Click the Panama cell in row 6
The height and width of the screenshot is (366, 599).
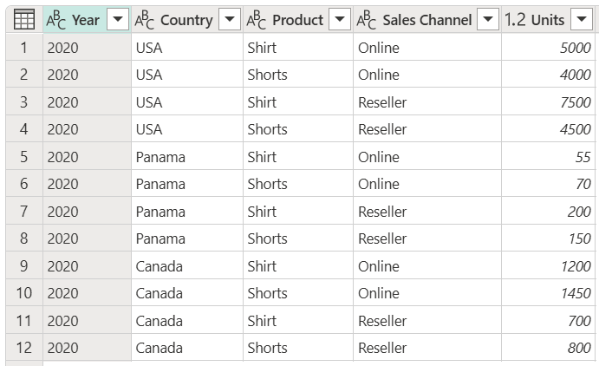160,184
